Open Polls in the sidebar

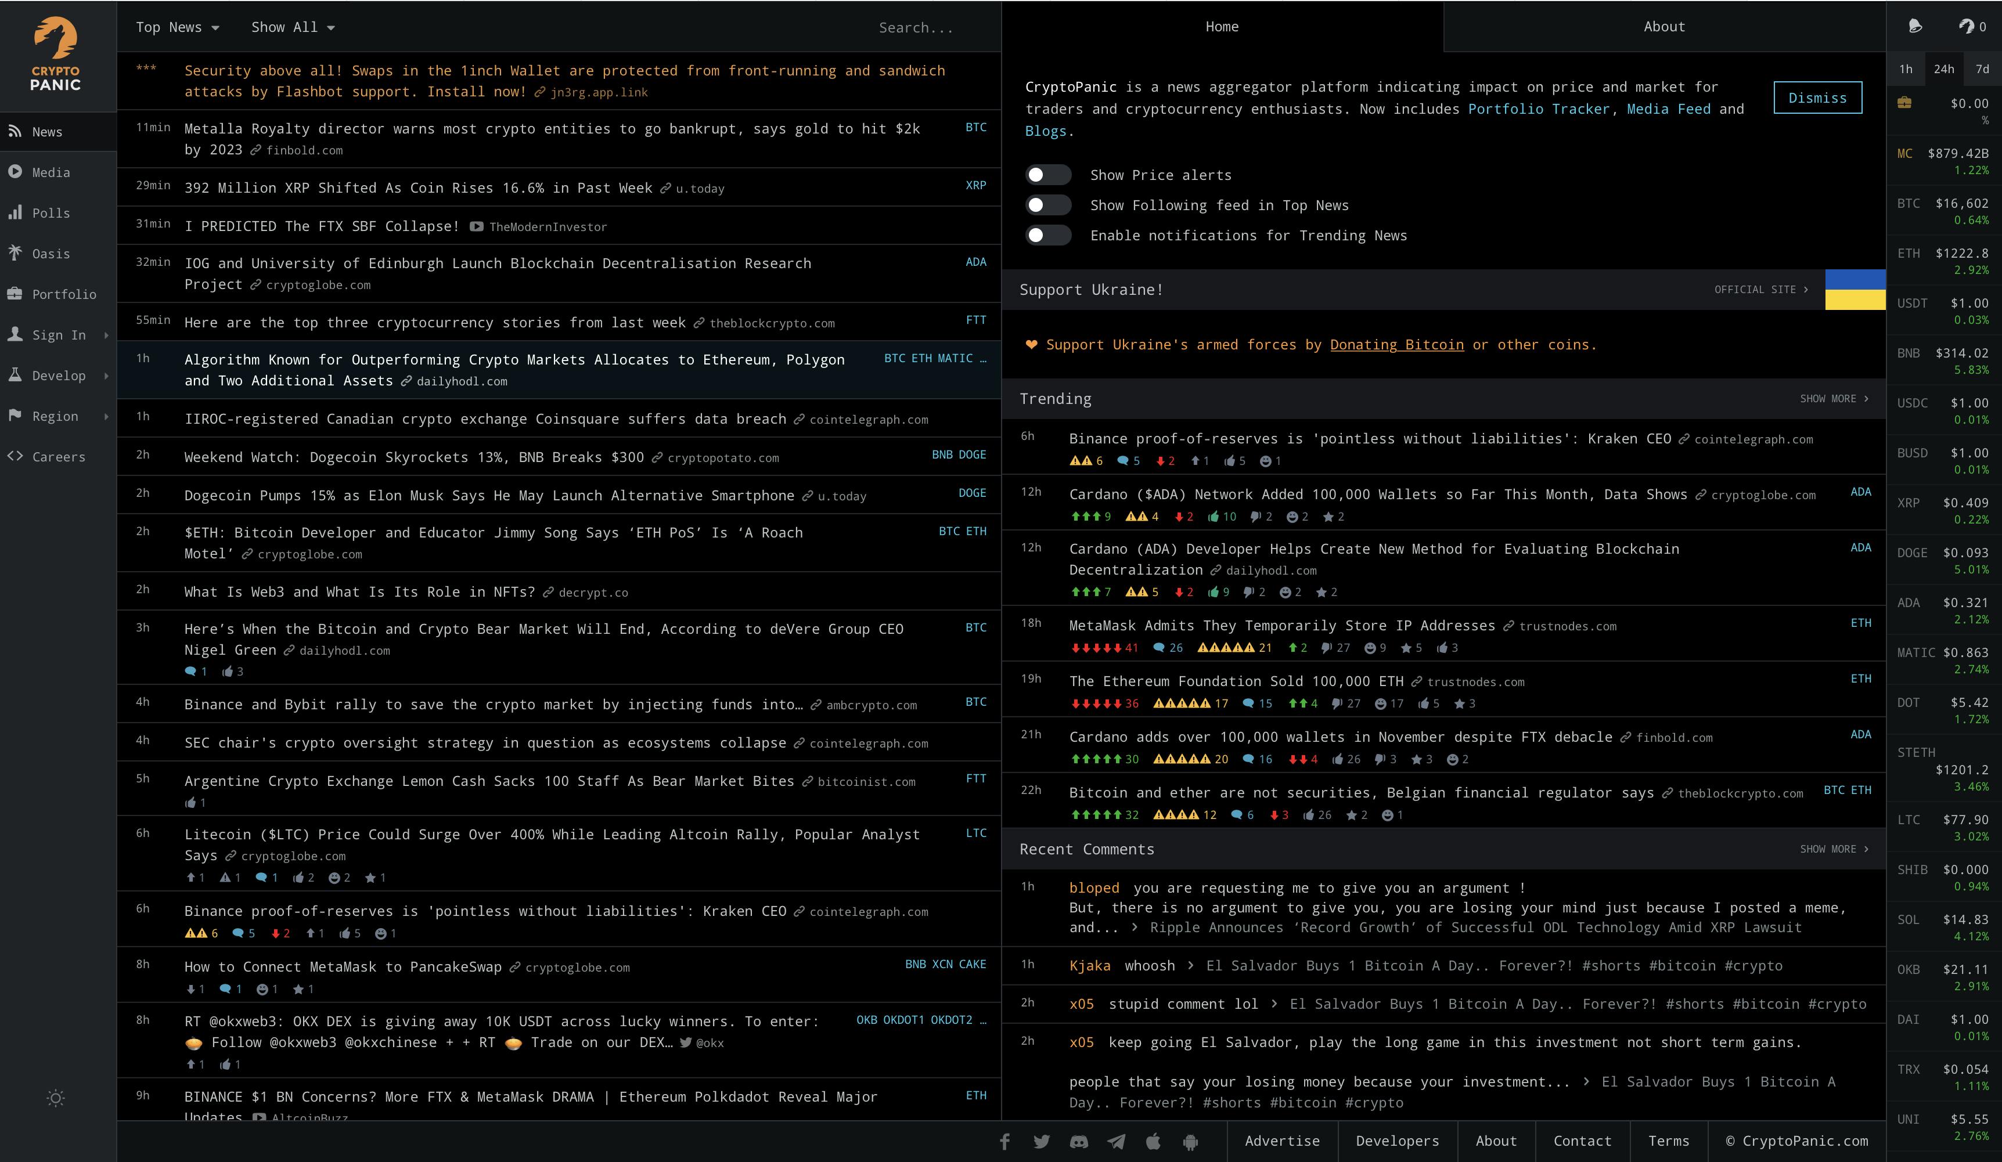(x=58, y=213)
